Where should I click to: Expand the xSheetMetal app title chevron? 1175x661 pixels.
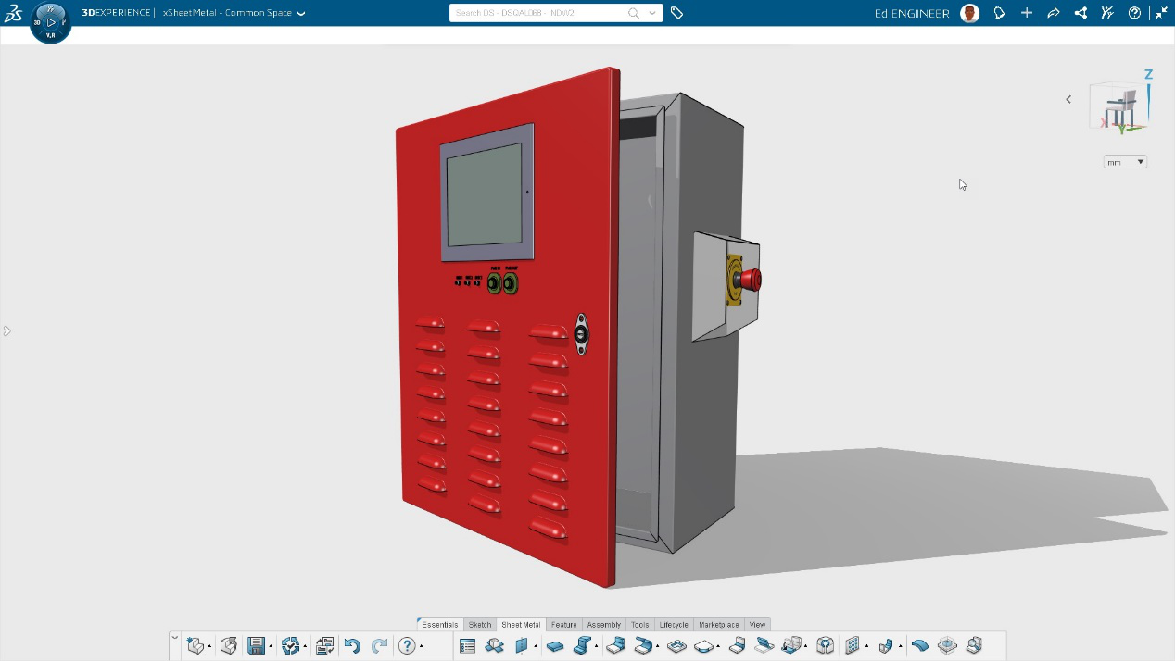coord(301,13)
